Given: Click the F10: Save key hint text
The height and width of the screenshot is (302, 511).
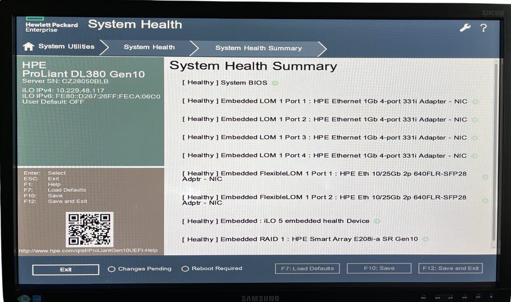Looking at the screenshot, I should click(x=43, y=196).
